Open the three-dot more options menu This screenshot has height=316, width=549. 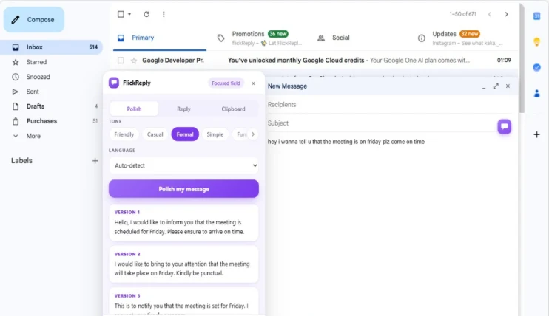pos(164,14)
